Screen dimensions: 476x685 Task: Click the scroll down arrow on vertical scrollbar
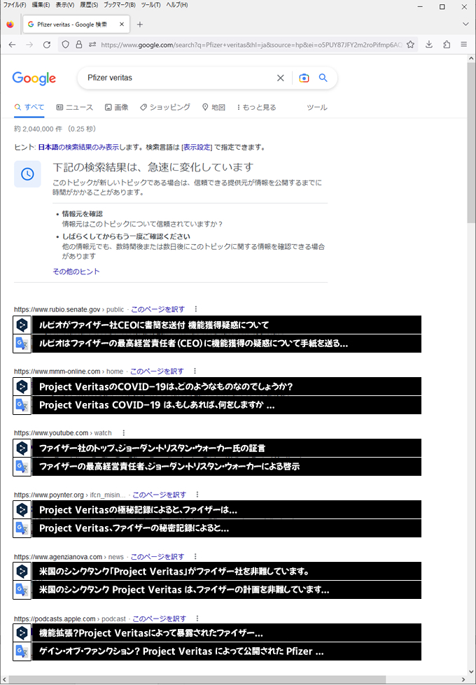click(471, 672)
